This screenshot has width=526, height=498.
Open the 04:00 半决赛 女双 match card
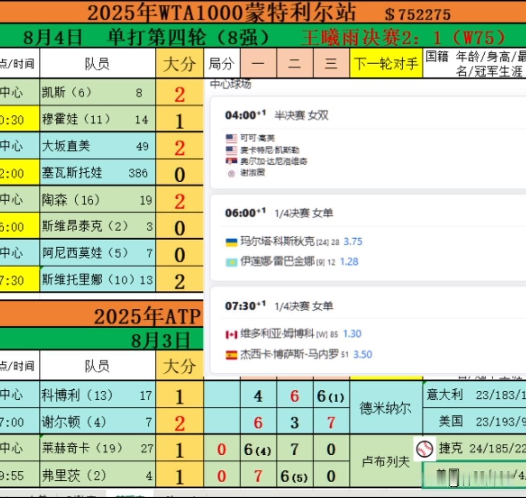click(368, 143)
